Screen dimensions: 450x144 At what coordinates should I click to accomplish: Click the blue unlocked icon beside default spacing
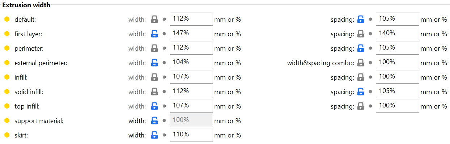point(361,20)
